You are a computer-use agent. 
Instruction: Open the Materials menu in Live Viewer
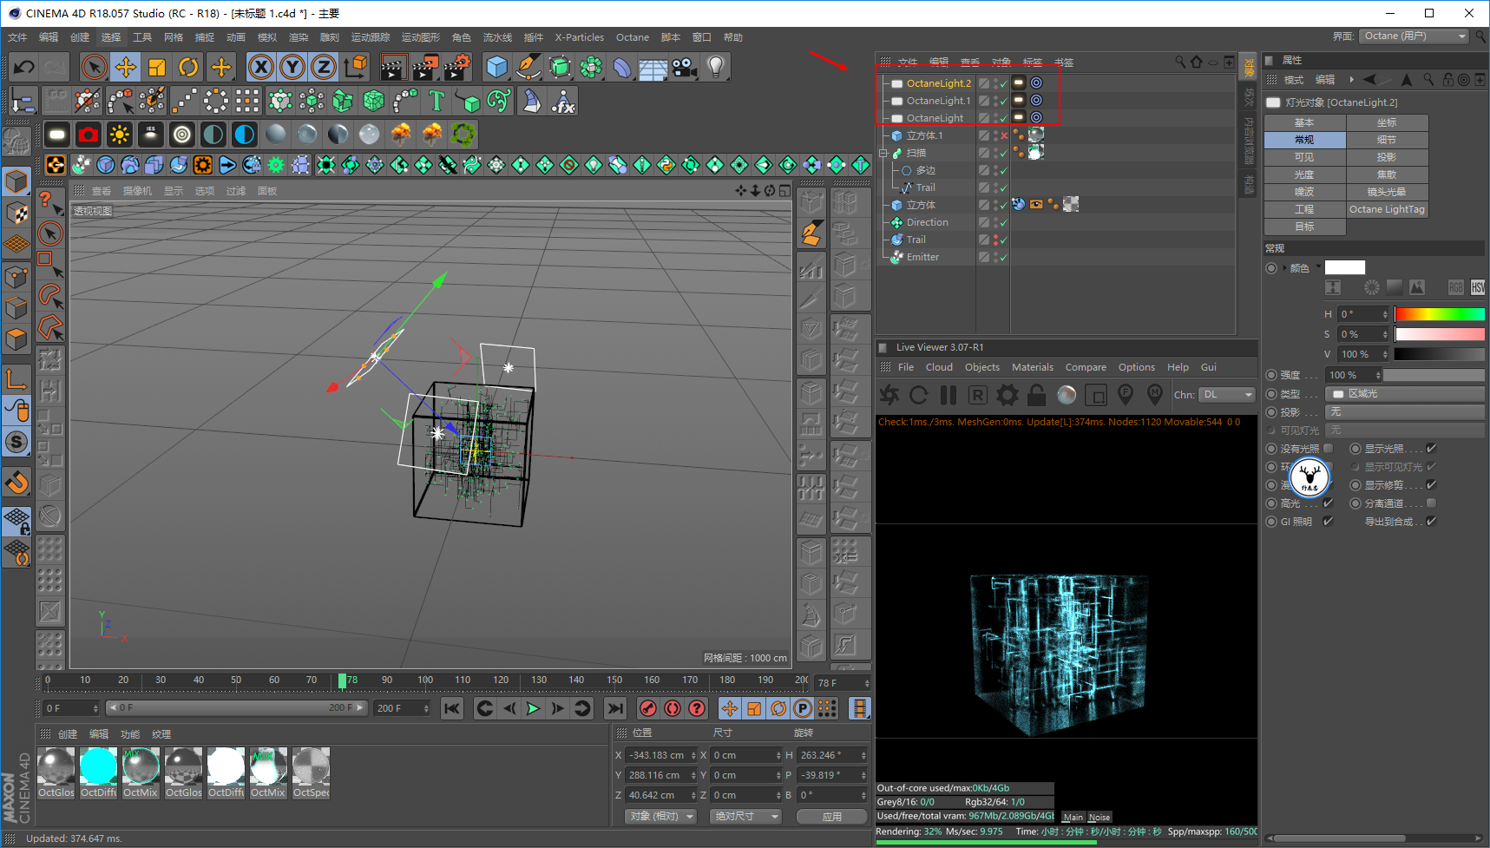[1033, 367]
